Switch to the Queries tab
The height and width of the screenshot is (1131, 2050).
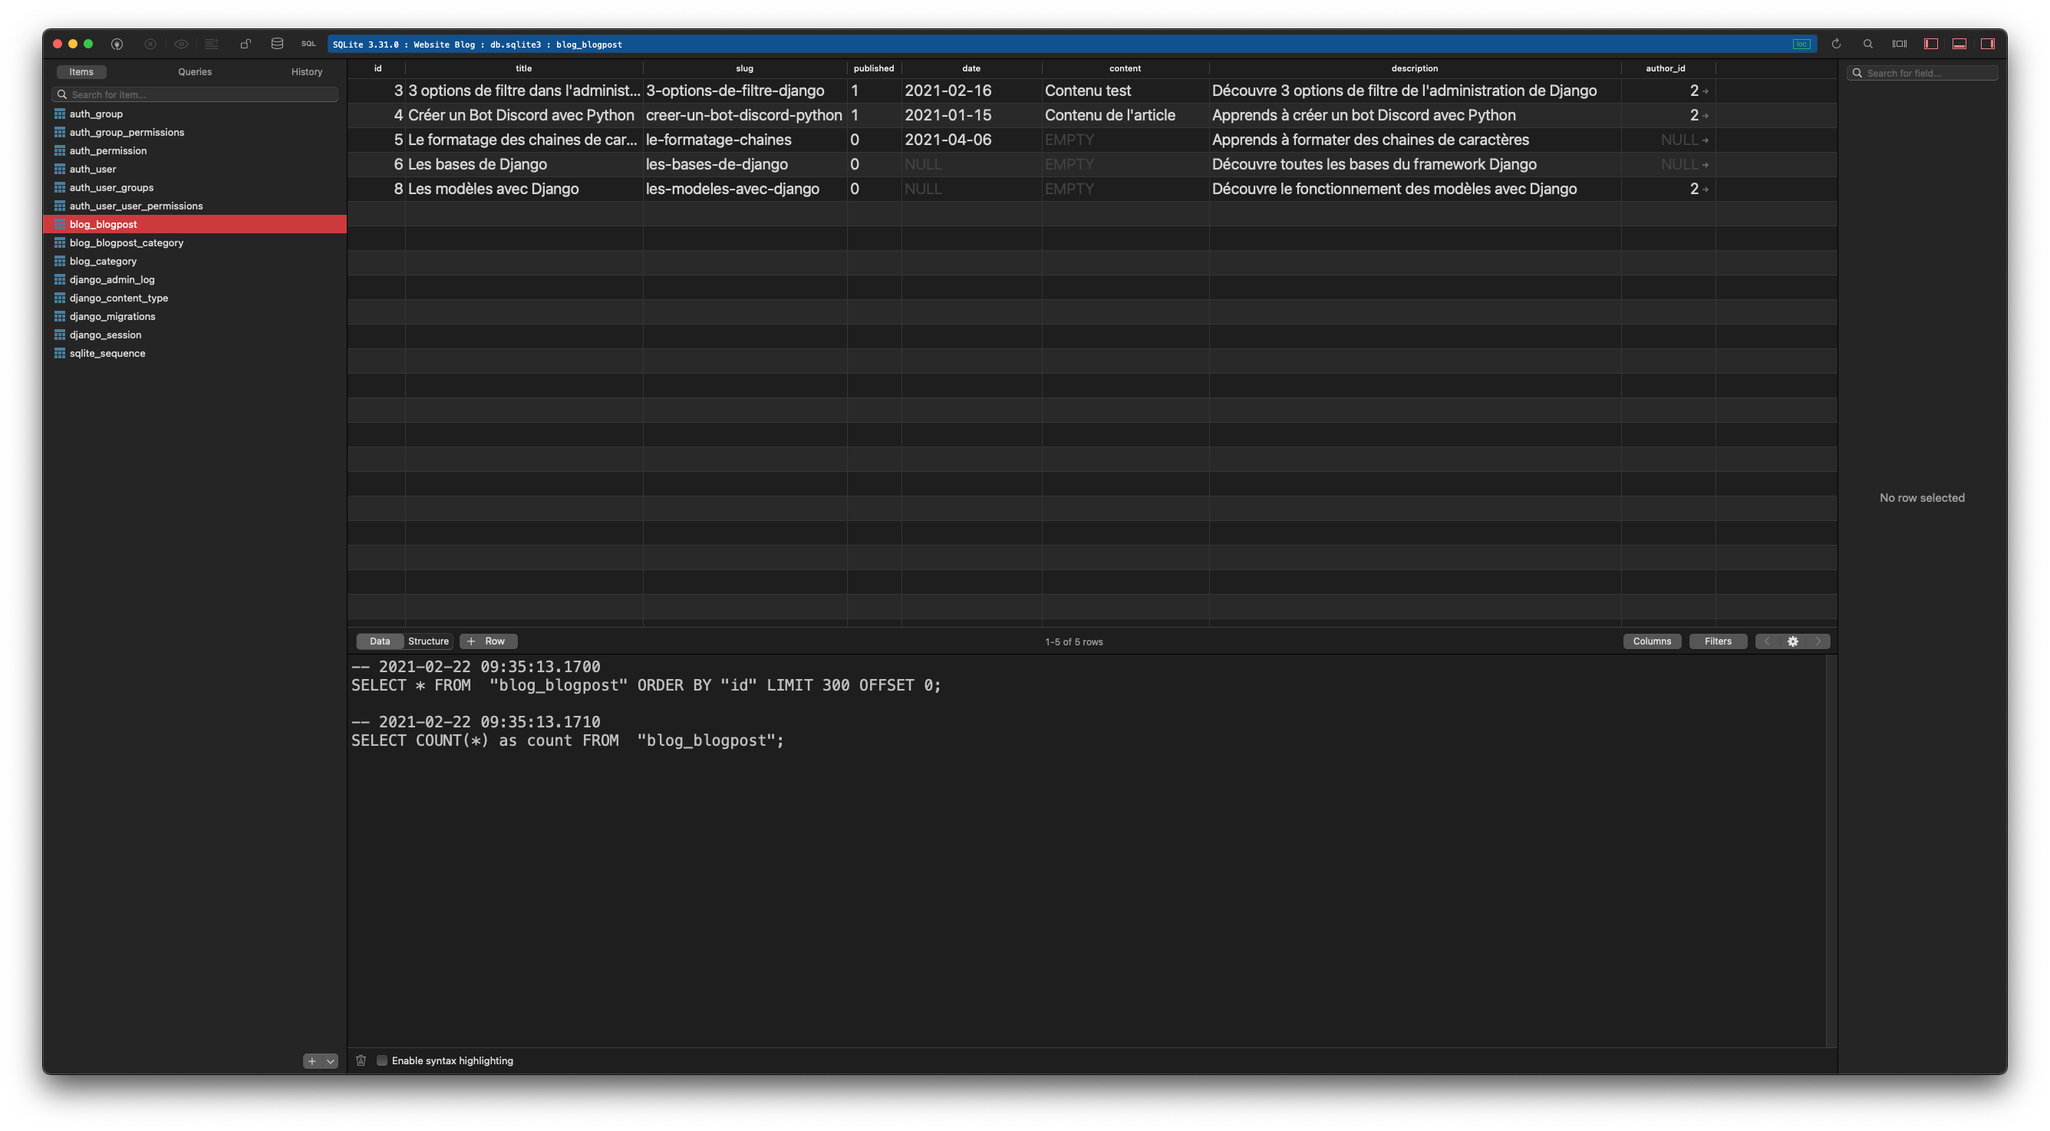195,71
